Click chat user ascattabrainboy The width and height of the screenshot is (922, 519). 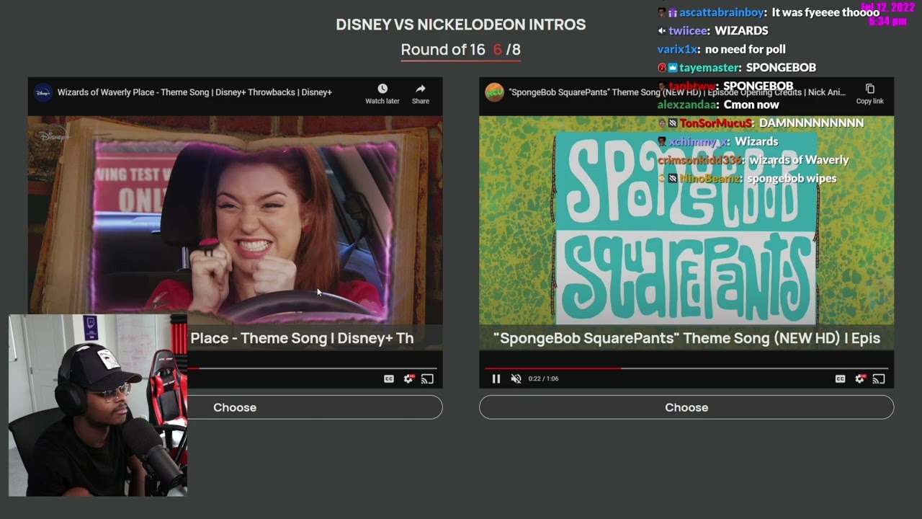click(x=720, y=12)
